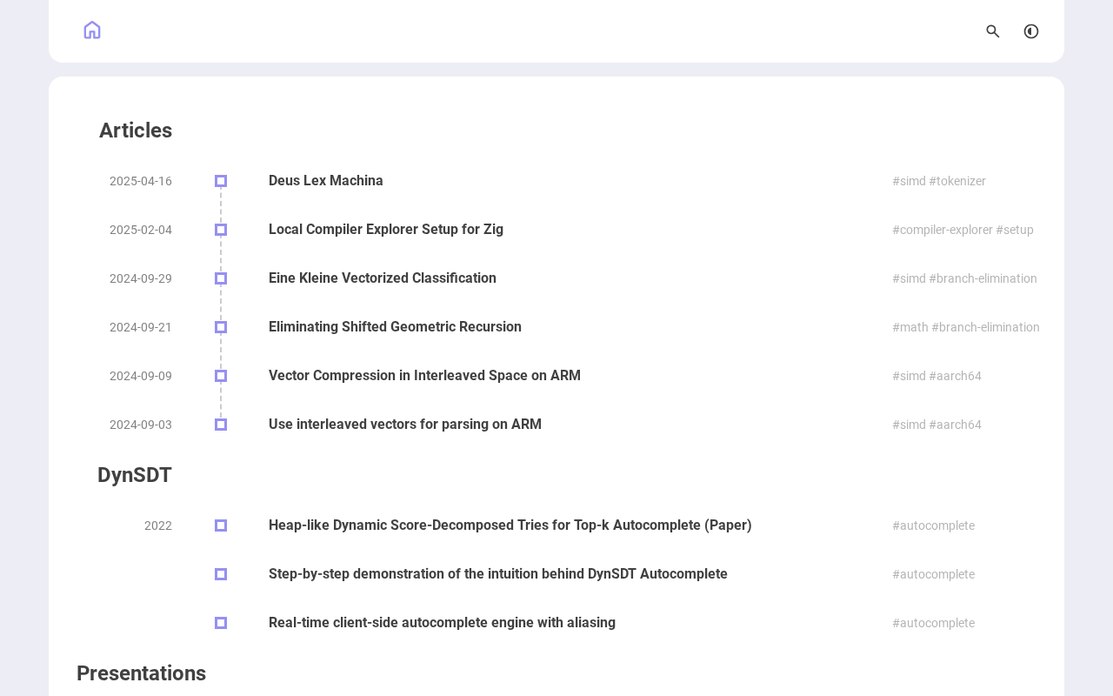Screen dimensions: 1113x696
Task: Read Eine Kleine Vectorized Classification
Action: point(383,278)
